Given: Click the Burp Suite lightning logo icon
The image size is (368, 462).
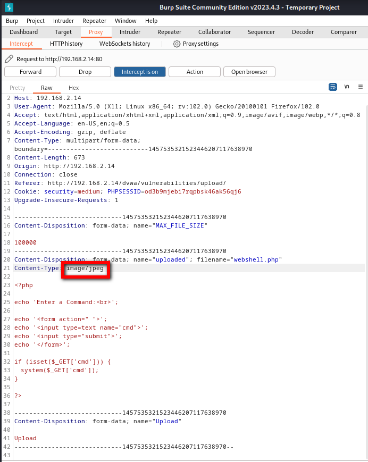Looking at the screenshot, I should point(9,7).
